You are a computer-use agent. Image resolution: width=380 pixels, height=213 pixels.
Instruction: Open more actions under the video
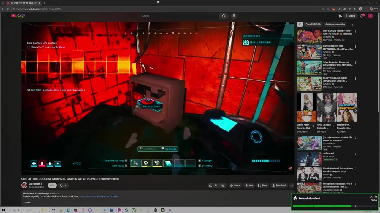tap(292, 185)
